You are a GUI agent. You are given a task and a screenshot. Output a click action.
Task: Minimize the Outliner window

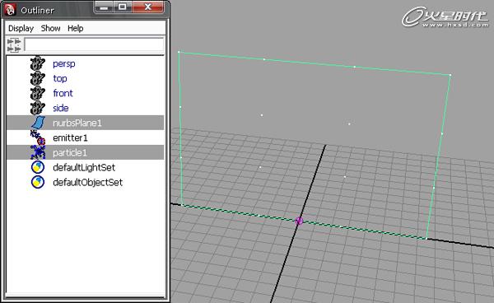(104, 7)
